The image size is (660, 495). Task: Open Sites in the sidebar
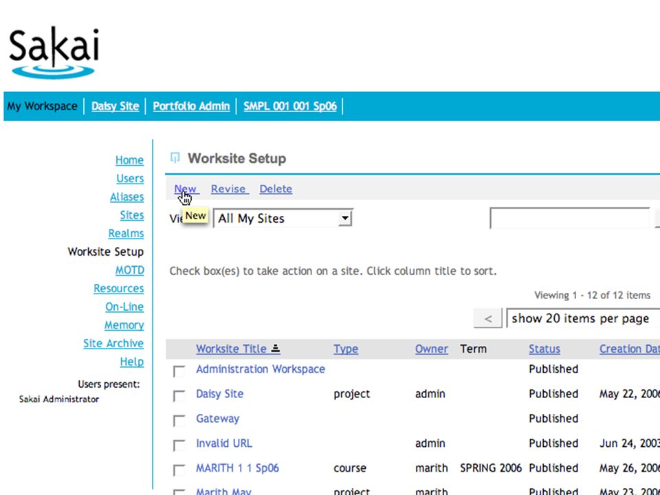(132, 215)
